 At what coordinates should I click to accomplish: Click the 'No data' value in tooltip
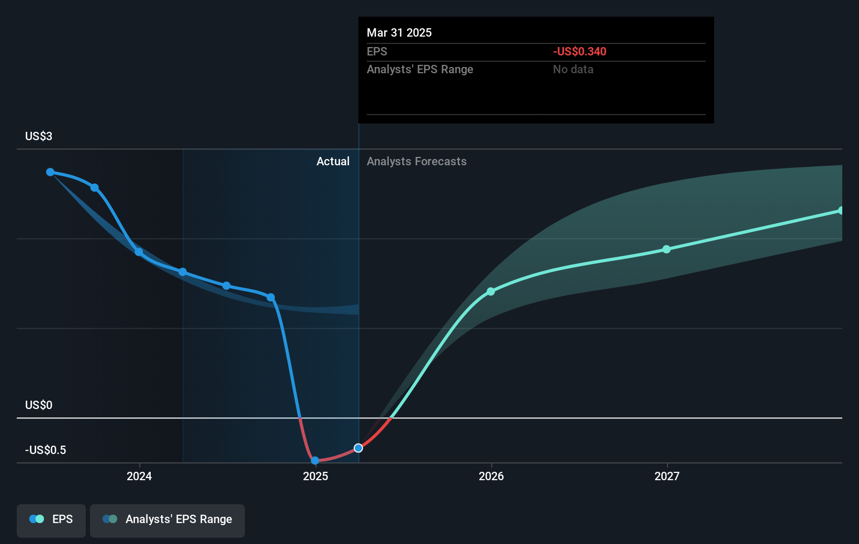coord(573,69)
